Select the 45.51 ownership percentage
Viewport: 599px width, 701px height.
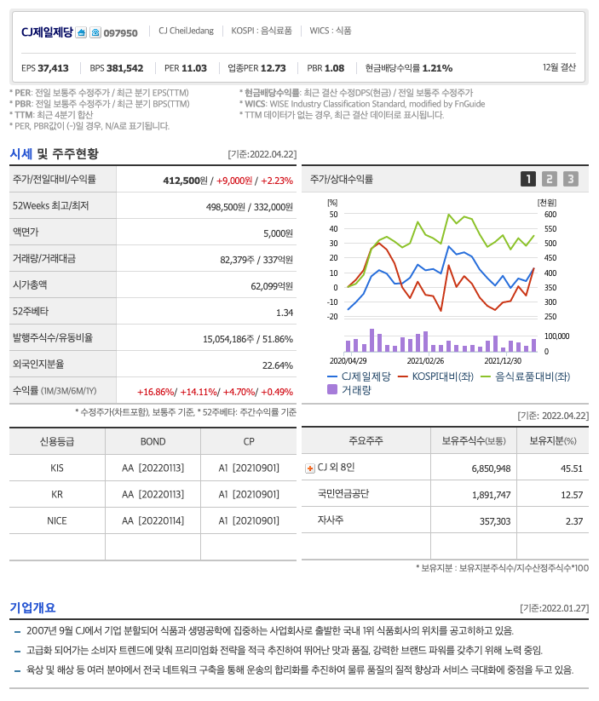click(x=572, y=468)
